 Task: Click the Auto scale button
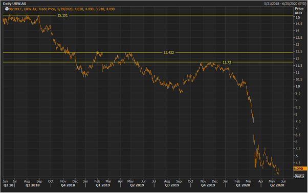tap(299, 176)
